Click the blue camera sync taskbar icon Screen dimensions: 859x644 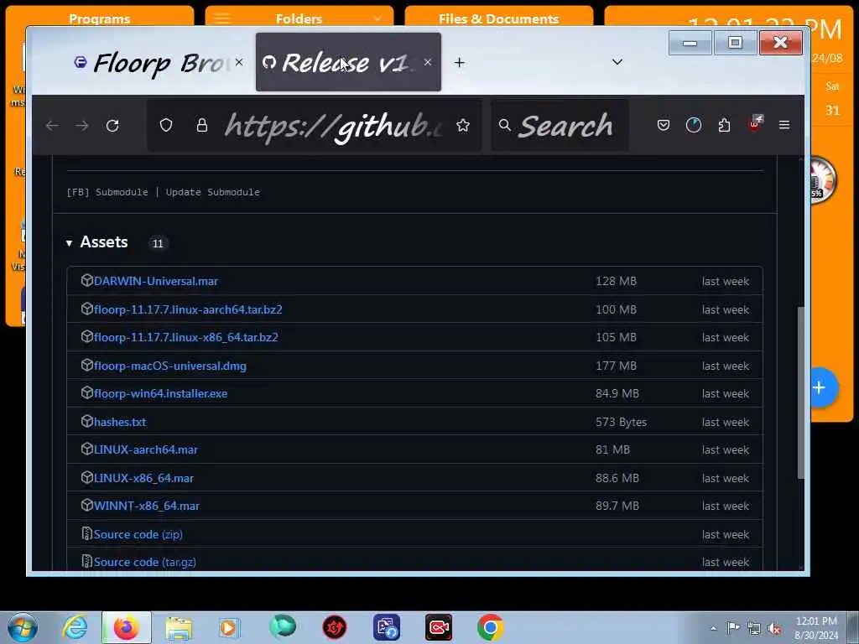[x=387, y=627]
